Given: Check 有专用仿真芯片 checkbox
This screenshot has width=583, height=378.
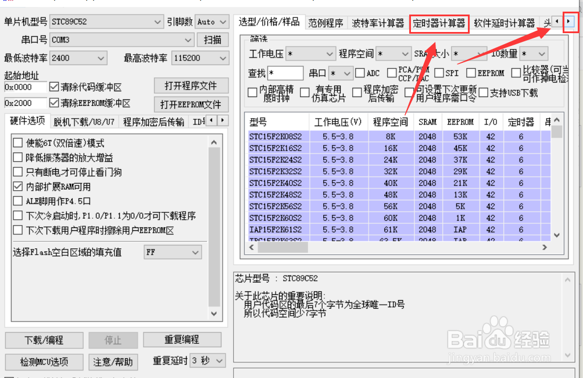Looking at the screenshot, I should click(x=305, y=92).
